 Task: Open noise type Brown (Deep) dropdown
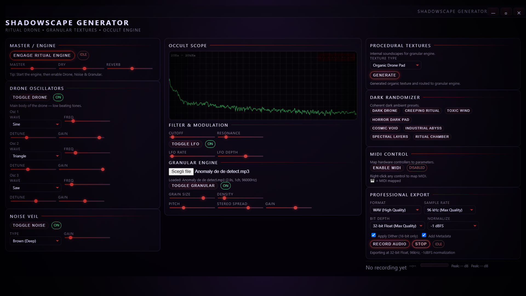[35, 241]
